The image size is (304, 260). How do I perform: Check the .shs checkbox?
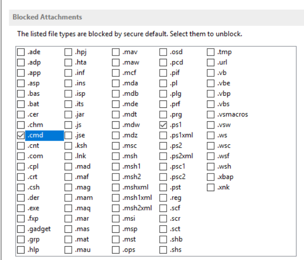pyautogui.click(x=163, y=250)
